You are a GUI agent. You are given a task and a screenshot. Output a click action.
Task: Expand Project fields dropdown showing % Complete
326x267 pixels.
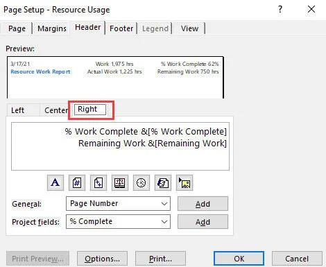[x=118, y=221]
